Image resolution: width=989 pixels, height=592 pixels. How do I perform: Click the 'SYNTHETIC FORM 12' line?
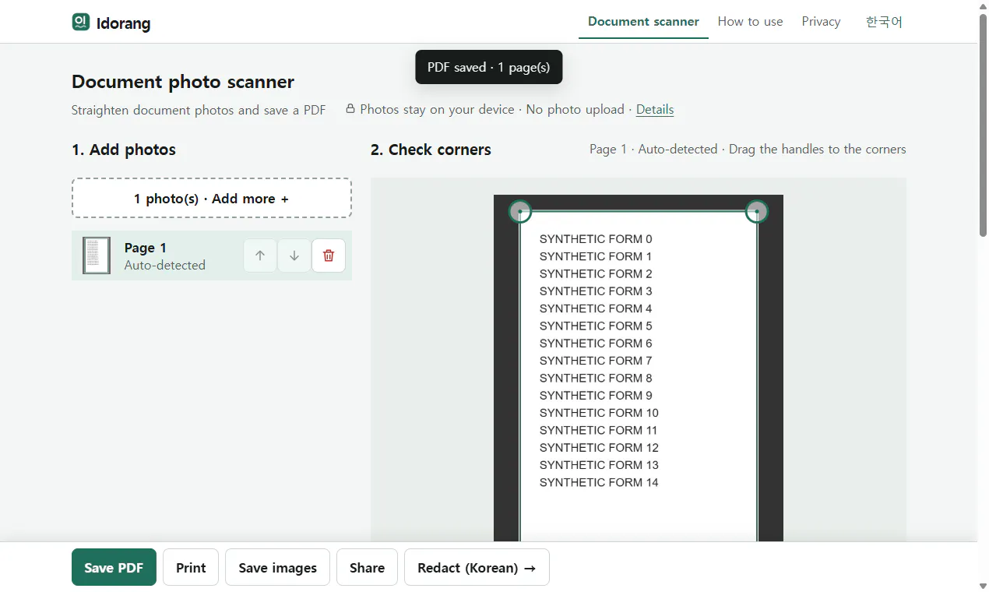[599, 447]
